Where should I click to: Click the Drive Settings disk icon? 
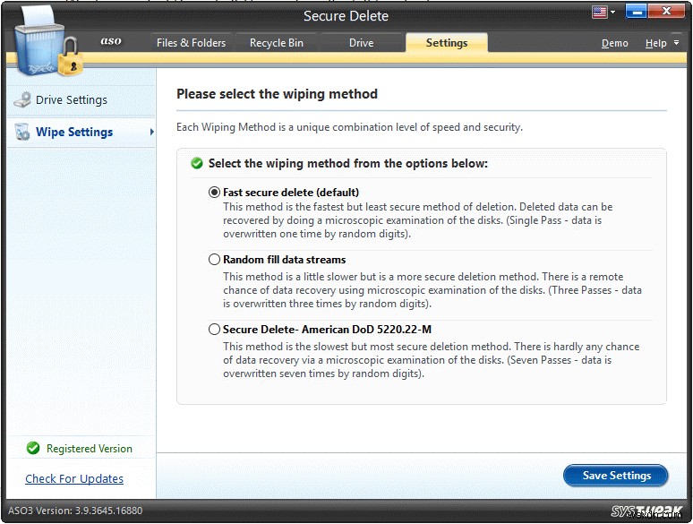click(x=22, y=100)
